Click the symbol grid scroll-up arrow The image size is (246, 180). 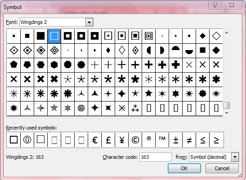[x=227, y=32]
